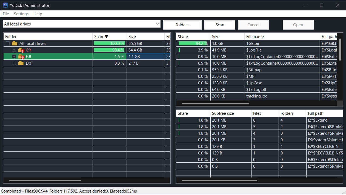This screenshot has width=346, height=195.
Task: Sort by Share column in folder tree
Action: click(110, 36)
